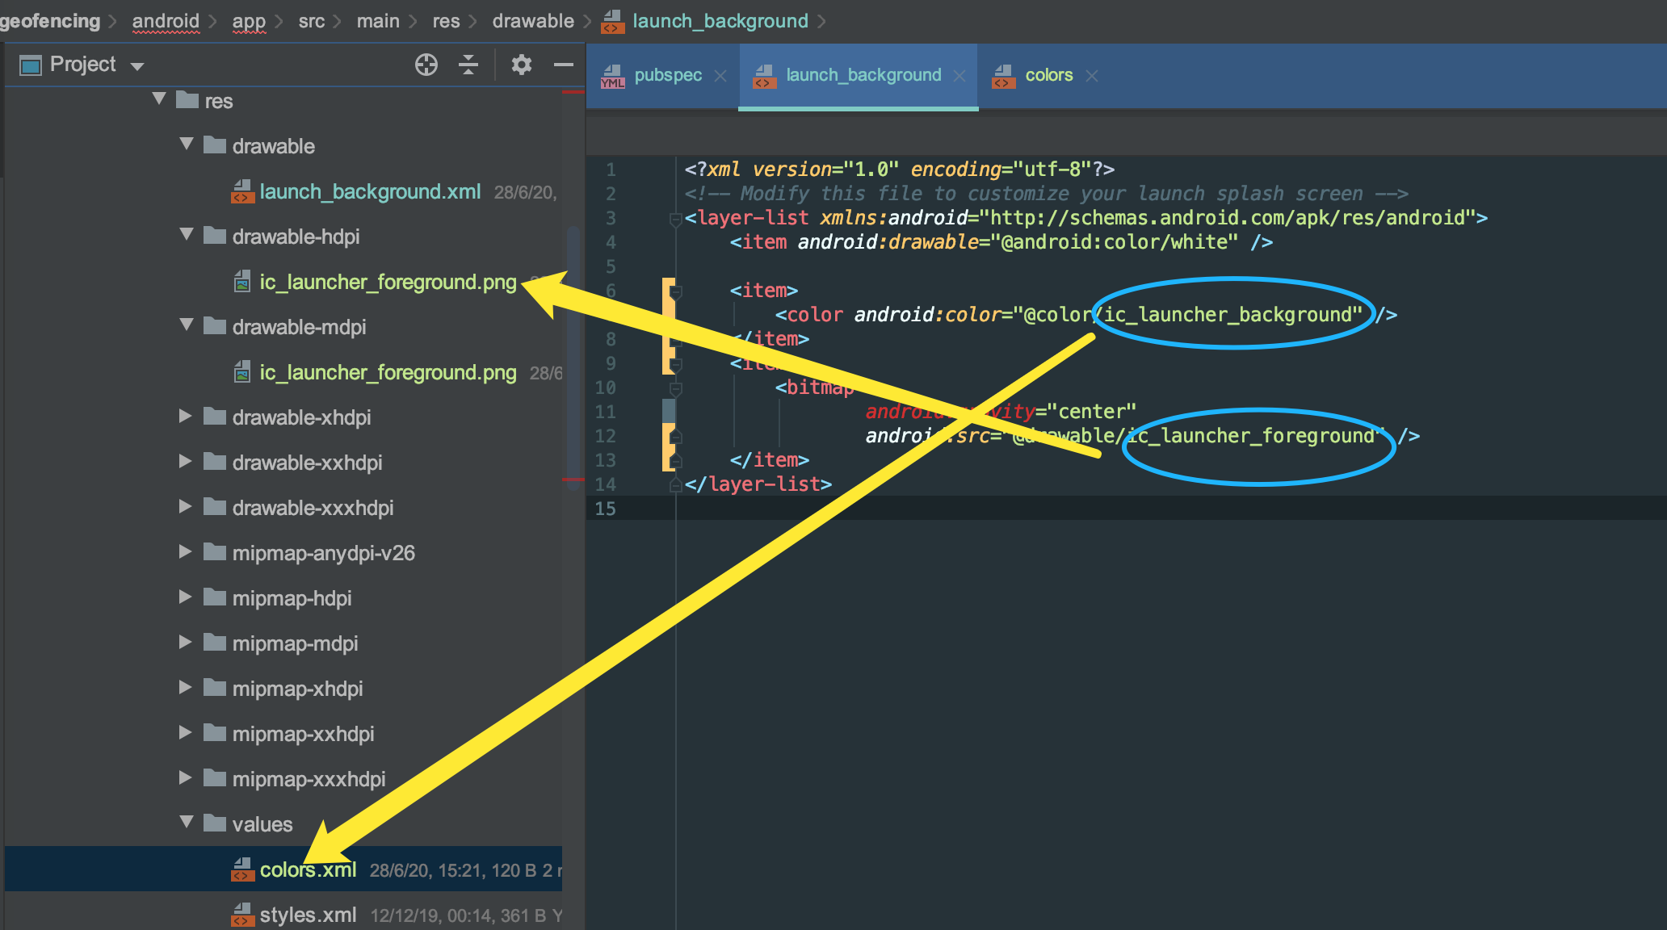Click the comment text on line 2
Viewport: 1667px width, 930px height.
coord(1047,194)
